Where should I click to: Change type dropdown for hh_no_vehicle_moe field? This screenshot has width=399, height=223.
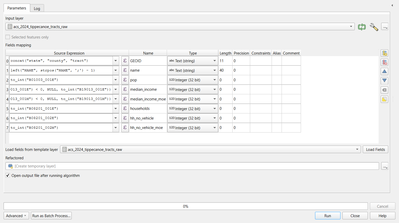coord(193,128)
